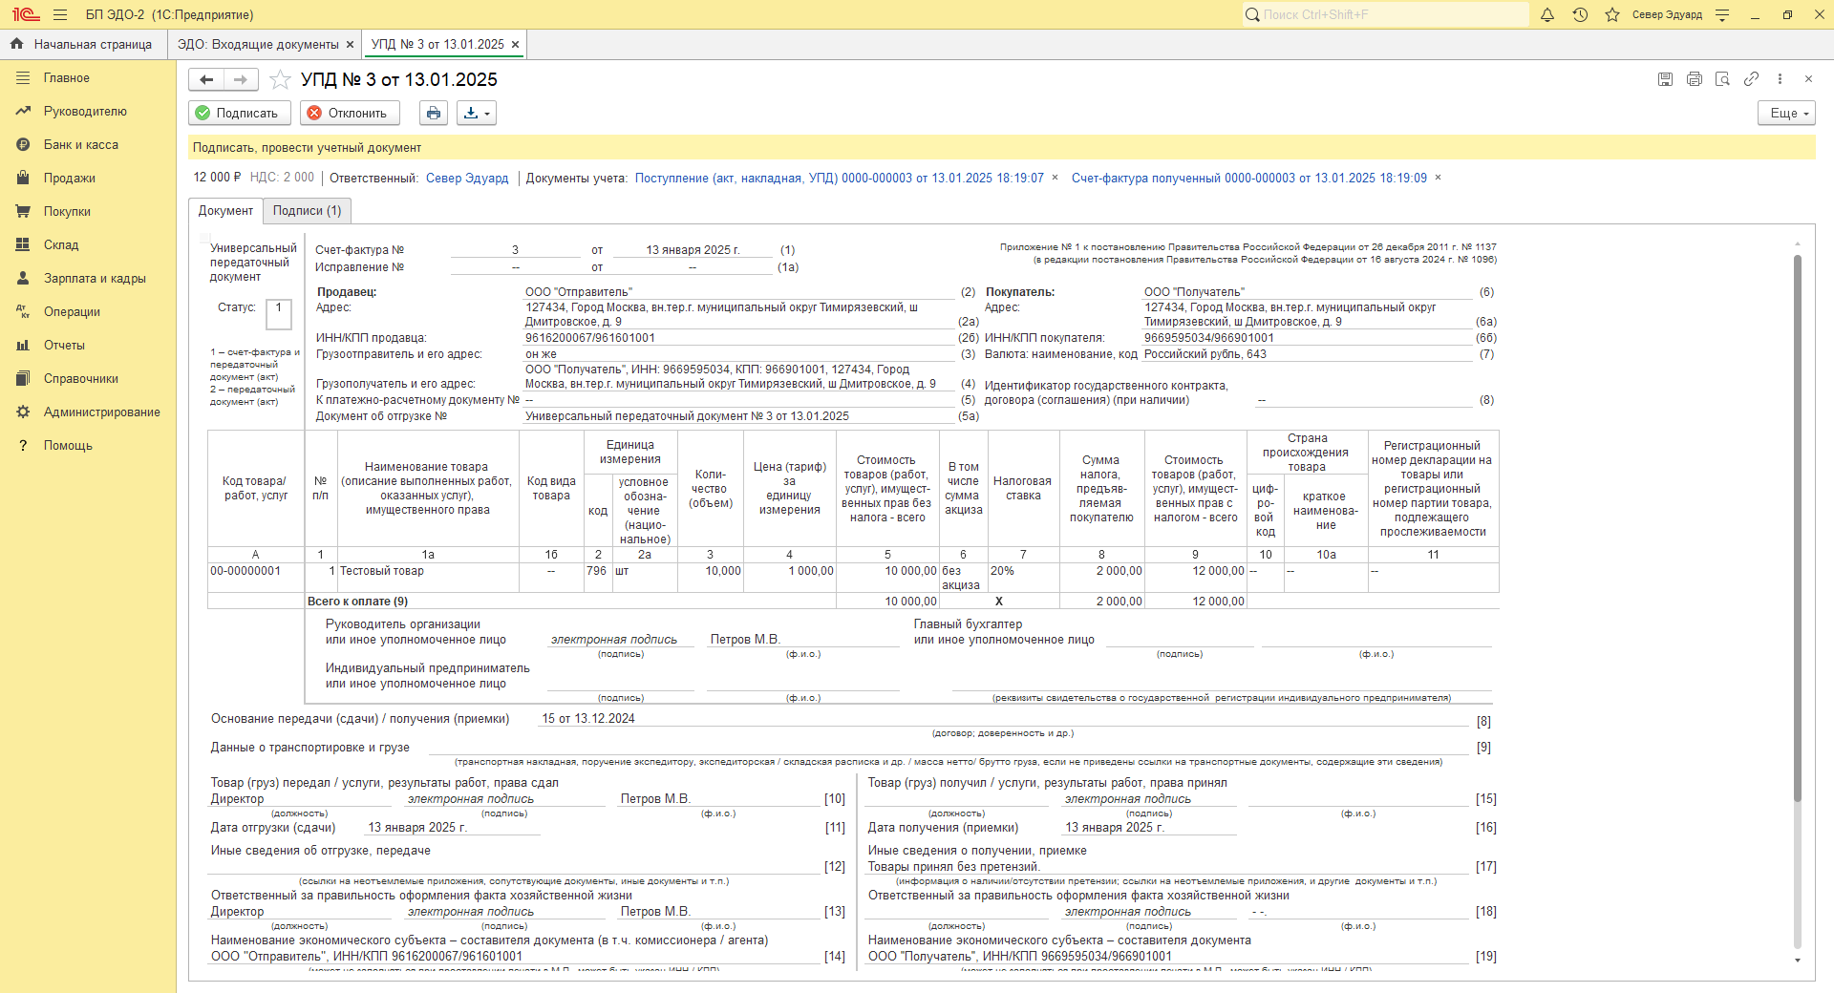1834x993 pixels.
Task: Click the star to favorite this document
Action: point(280,79)
